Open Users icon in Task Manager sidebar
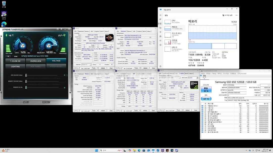 click(x=160, y=36)
